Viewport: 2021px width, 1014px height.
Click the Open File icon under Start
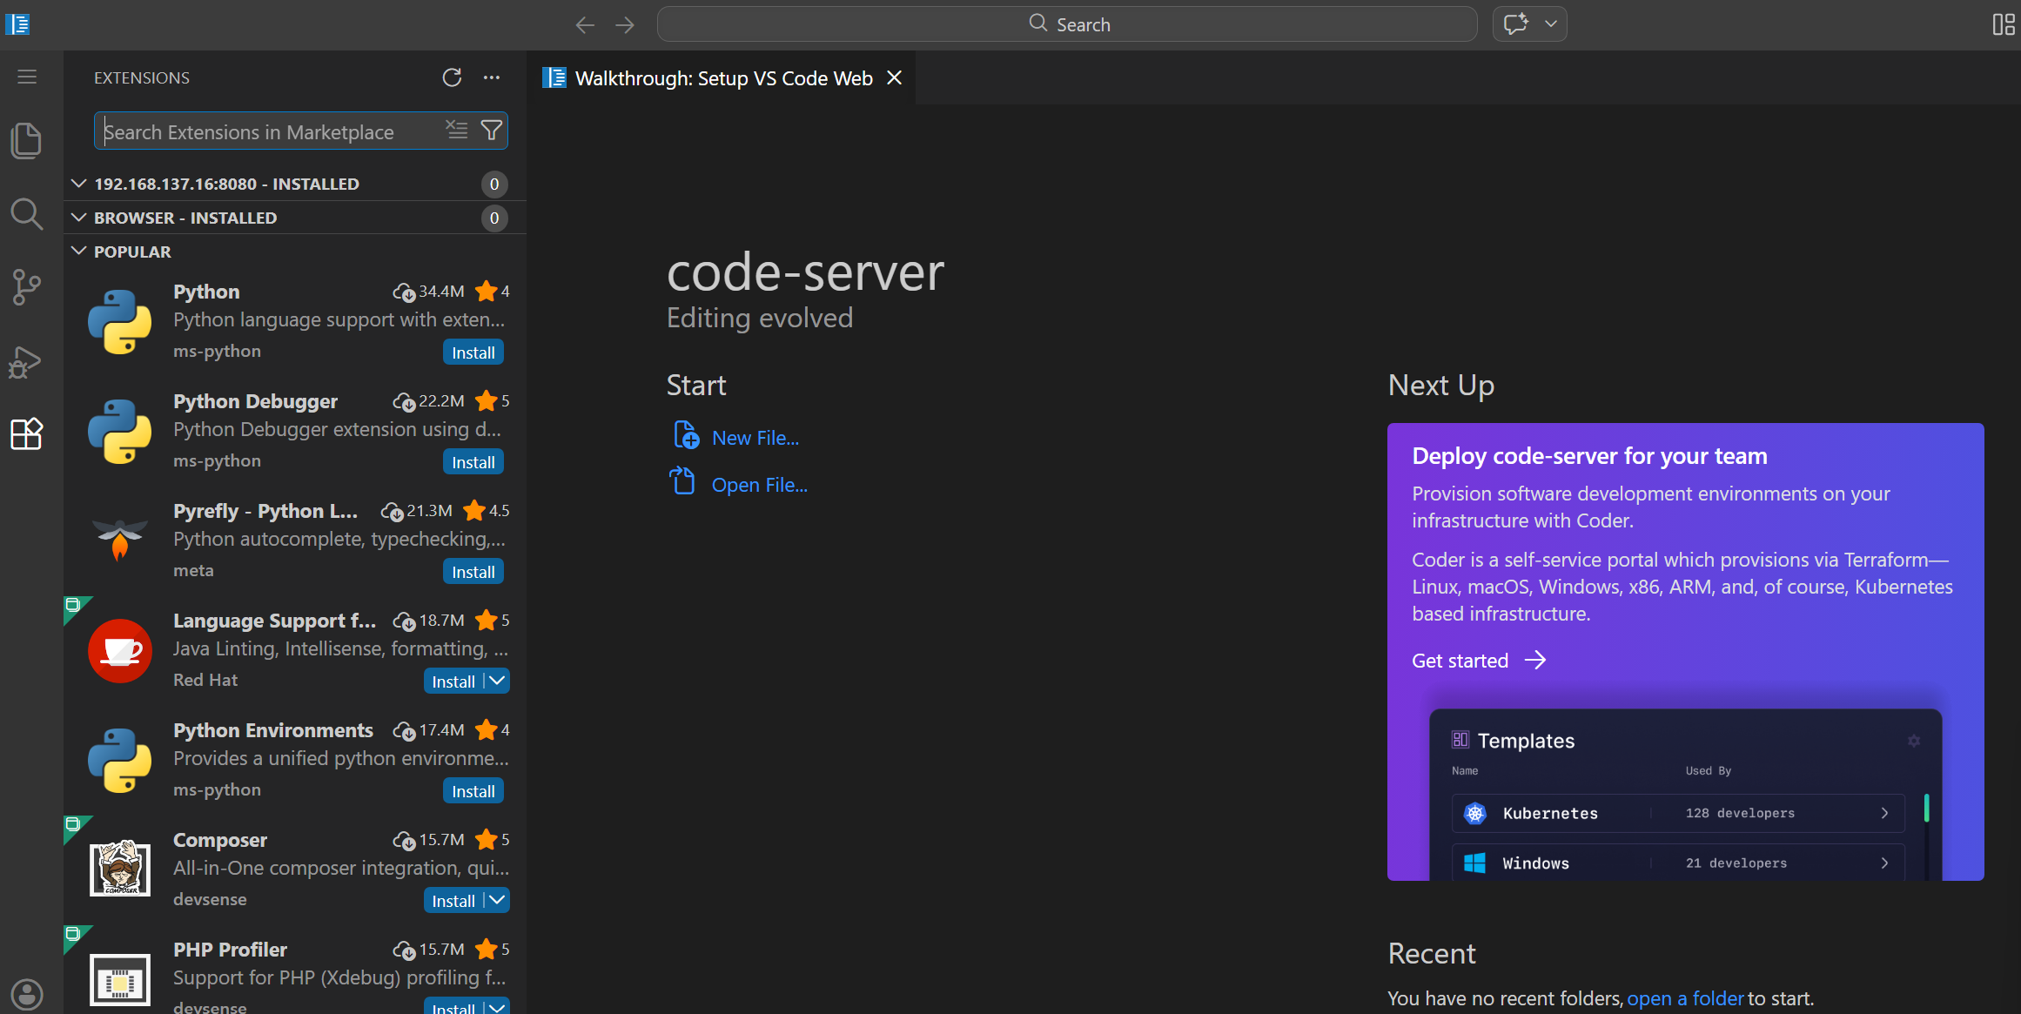683,480
